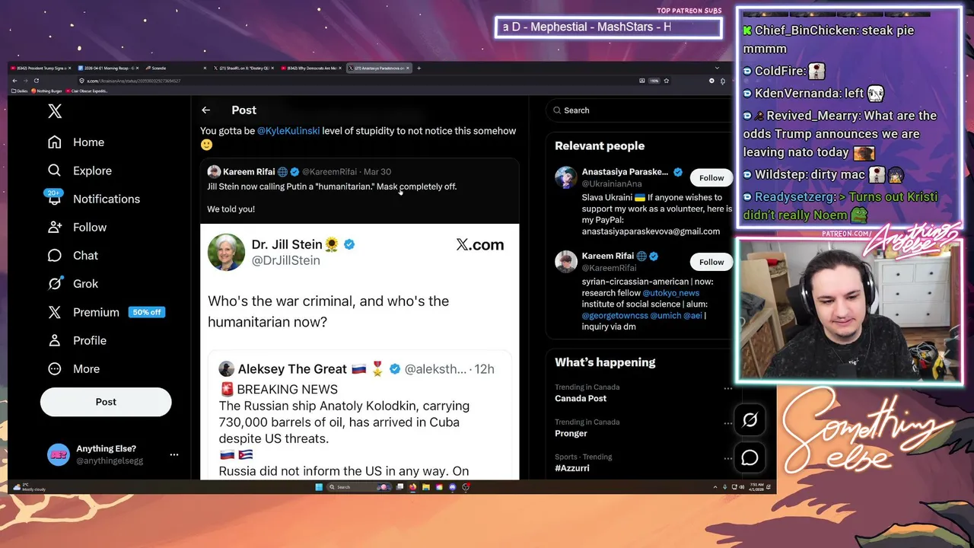Open the Nothing Burger bookmark
This screenshot has width=974, height=548.
click(48, 91)
